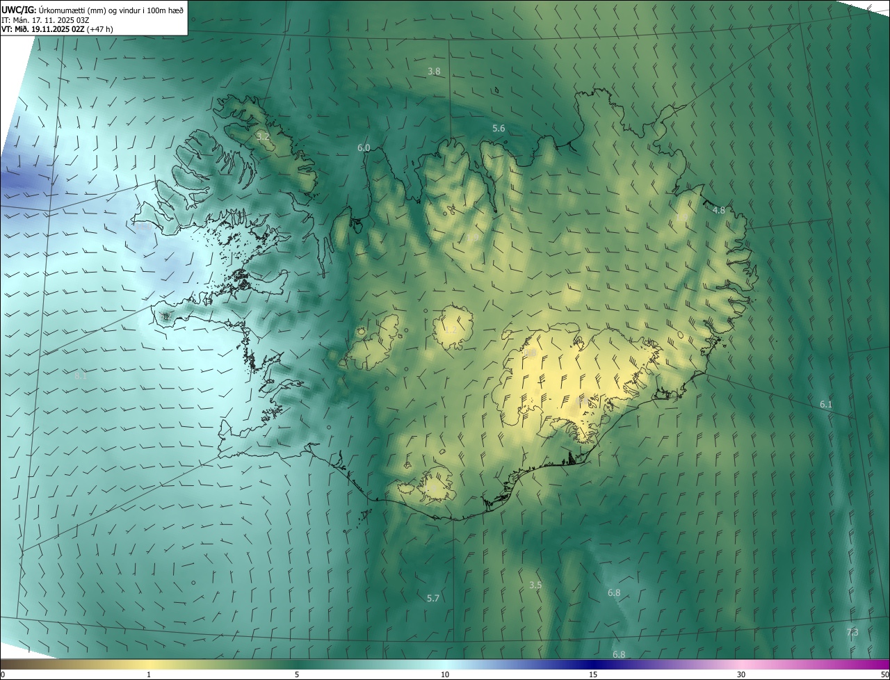Click the '30' tick on the color scale

point(741,674)
